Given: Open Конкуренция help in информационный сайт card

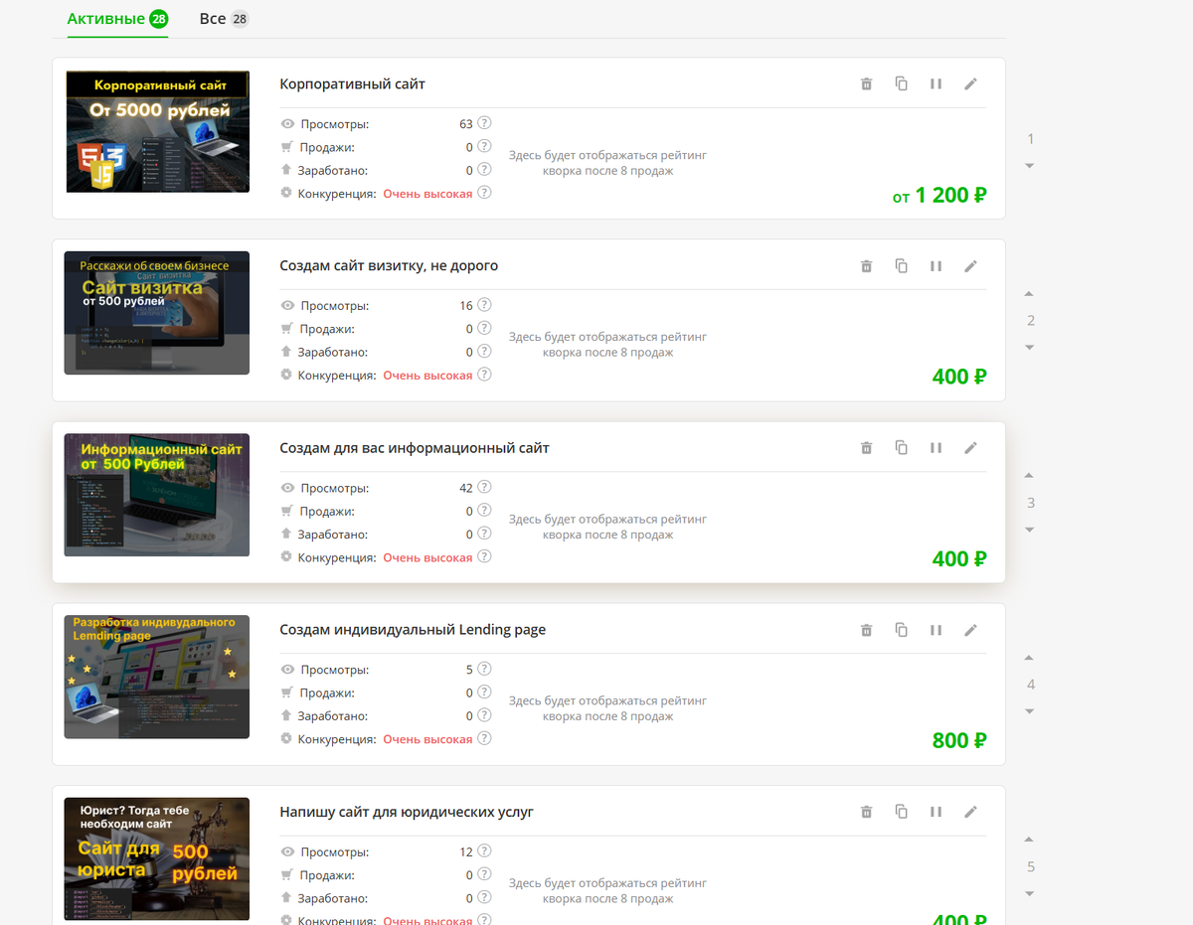Looking at the screenshot, I should (x=484, y=556).
